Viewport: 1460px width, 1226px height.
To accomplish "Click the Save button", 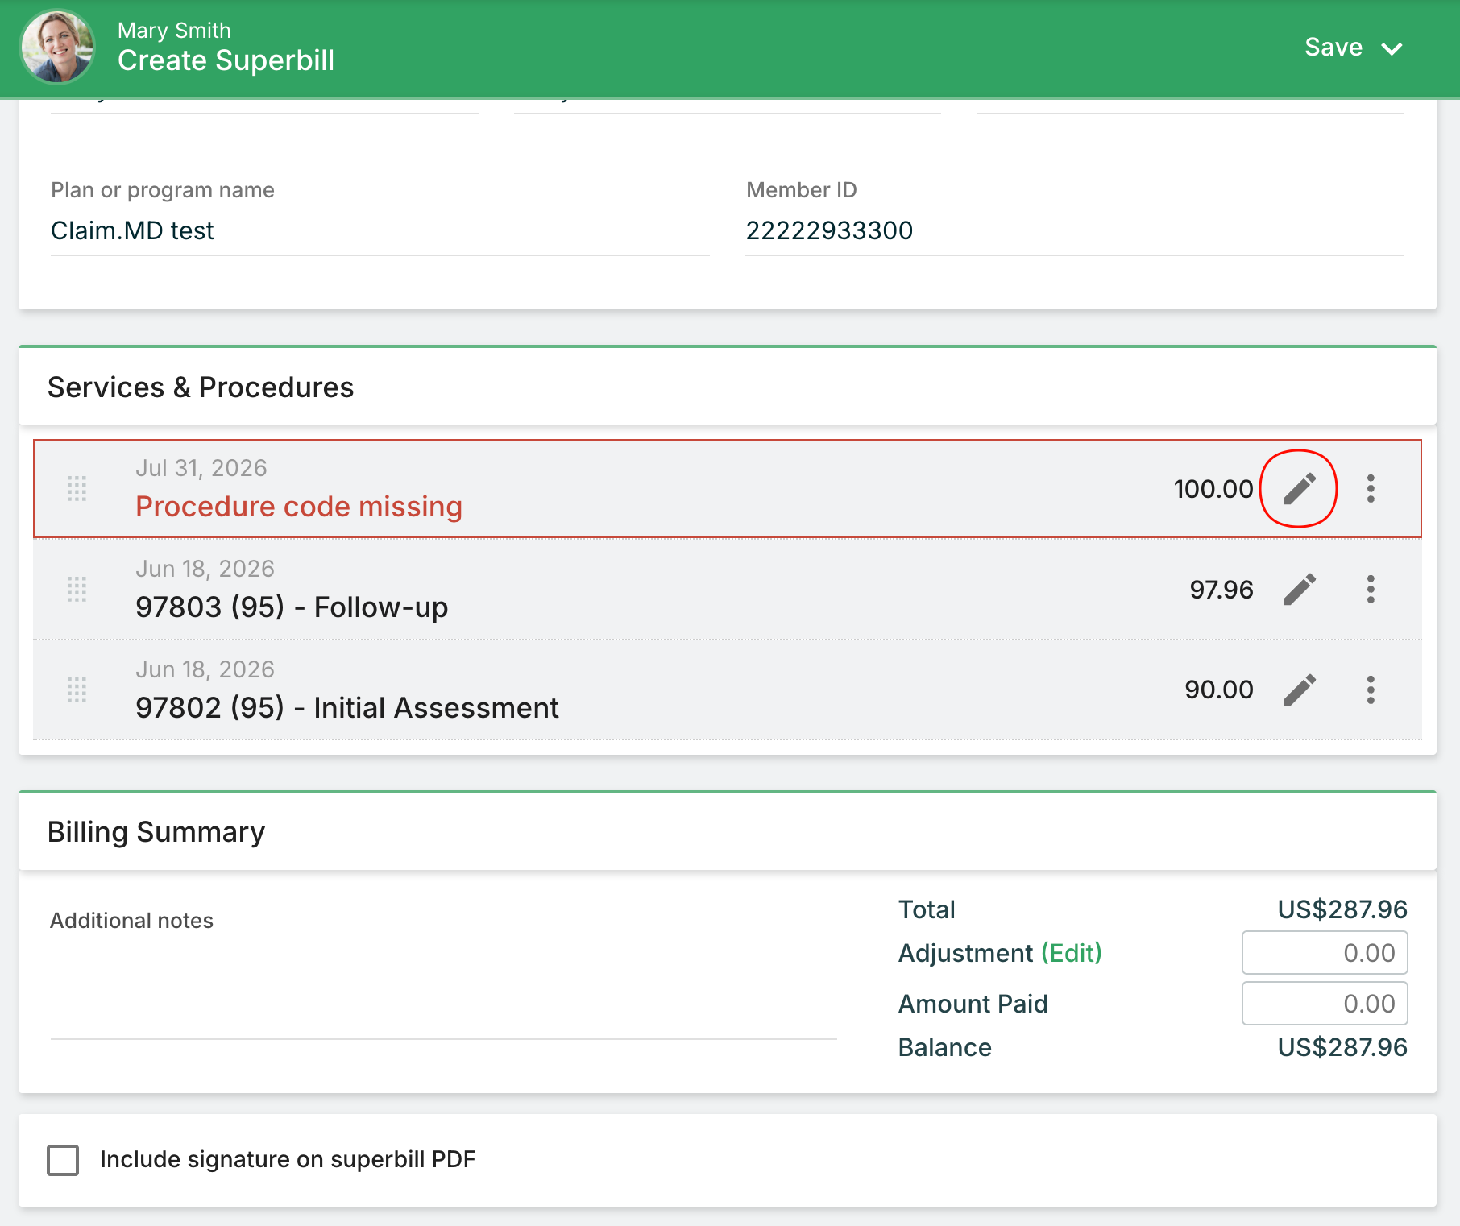I will (x=1333, y=48).
